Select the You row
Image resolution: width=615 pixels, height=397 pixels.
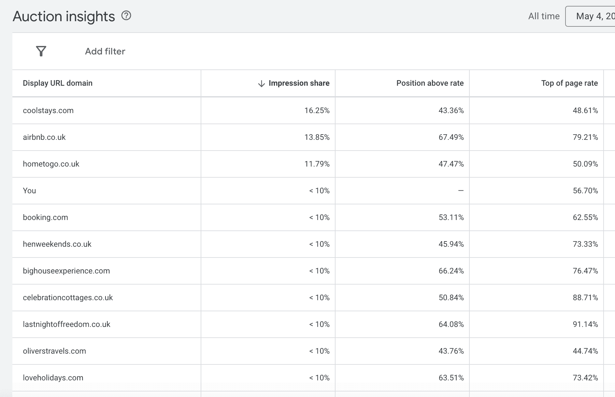coord(29,191)
